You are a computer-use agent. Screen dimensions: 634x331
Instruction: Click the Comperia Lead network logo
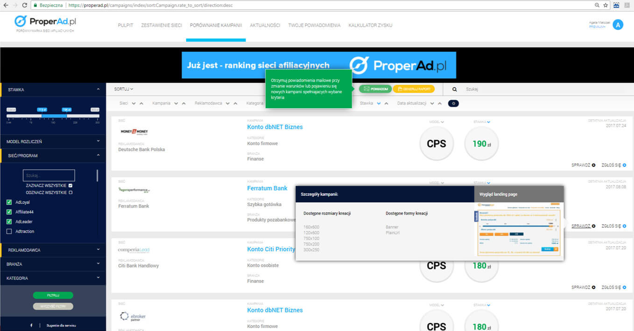pyautogui.click(x=134, y=250)
